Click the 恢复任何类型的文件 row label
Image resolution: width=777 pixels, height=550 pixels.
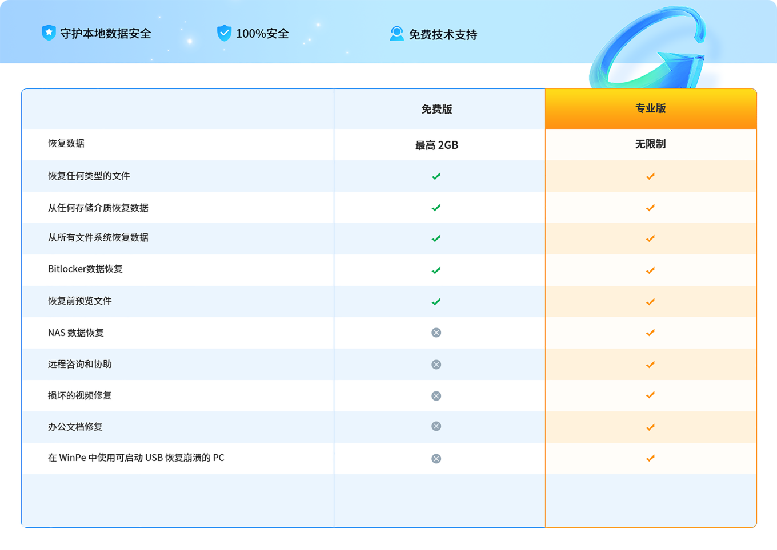[89, 176]
